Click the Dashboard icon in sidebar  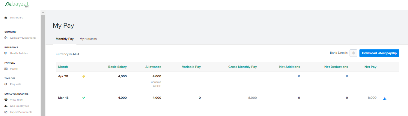tap(6, 18)
